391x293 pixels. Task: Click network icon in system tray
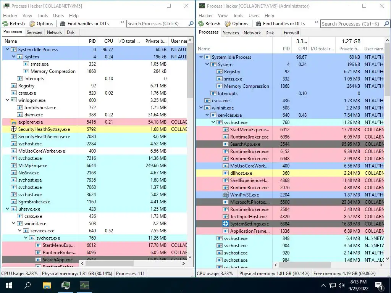(x=333, y=285)
